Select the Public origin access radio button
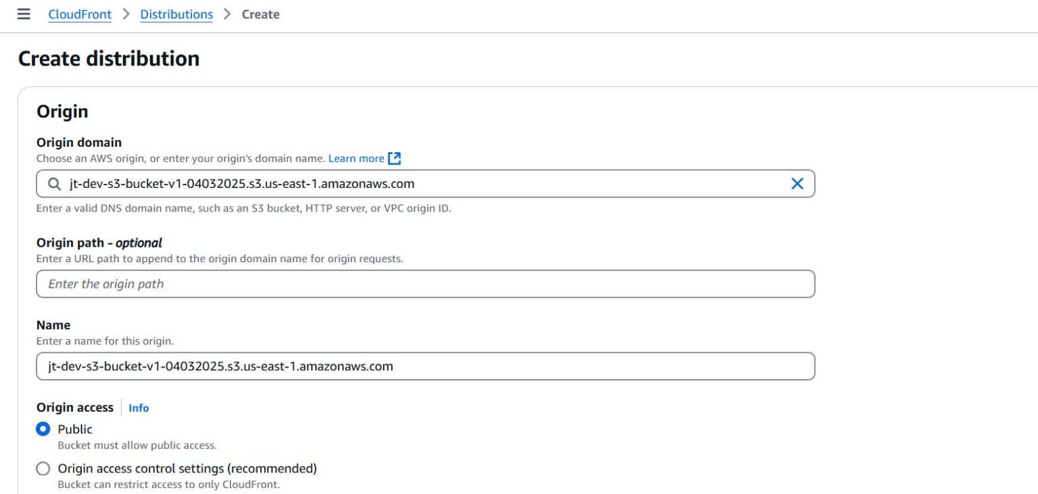The width and height of the screenshot is (1038, 494). pos(43,429)
